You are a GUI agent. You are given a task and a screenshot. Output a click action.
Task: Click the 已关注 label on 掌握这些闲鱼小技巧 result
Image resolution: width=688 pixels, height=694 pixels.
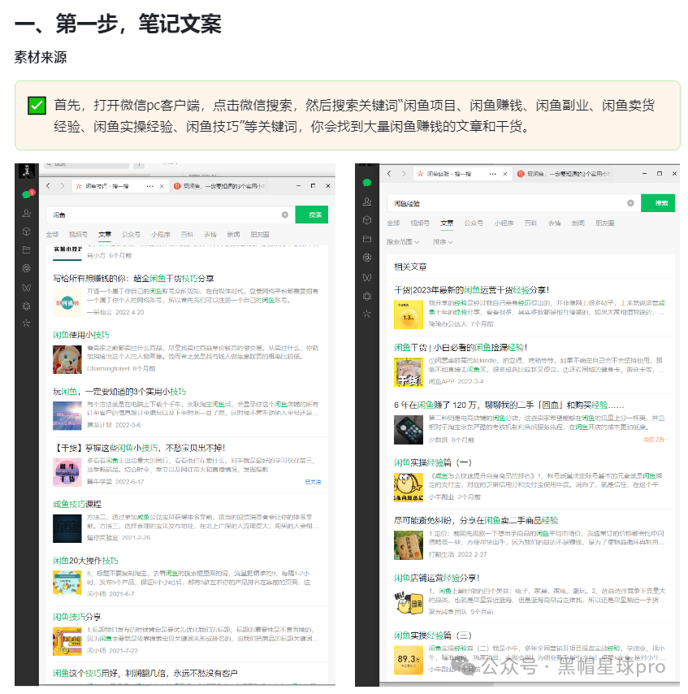(x=313, y=482)
